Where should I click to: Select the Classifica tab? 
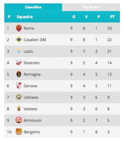(x=33, y=7)
